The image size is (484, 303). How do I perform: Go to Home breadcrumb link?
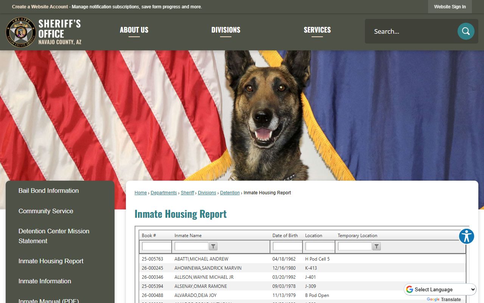(x=141, y=193)
